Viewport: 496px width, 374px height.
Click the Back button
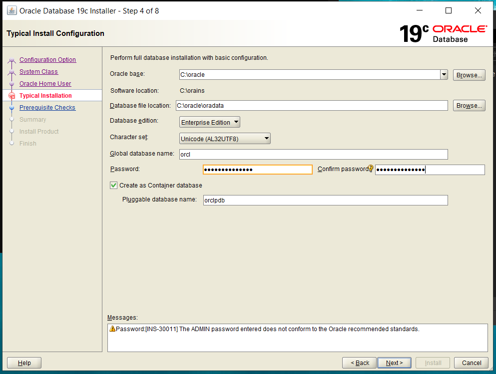(x=359, y=363)
